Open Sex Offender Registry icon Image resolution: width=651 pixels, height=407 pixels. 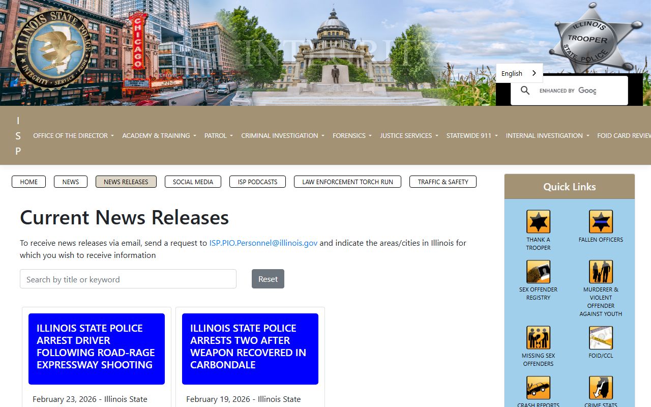tap(538, 272)
